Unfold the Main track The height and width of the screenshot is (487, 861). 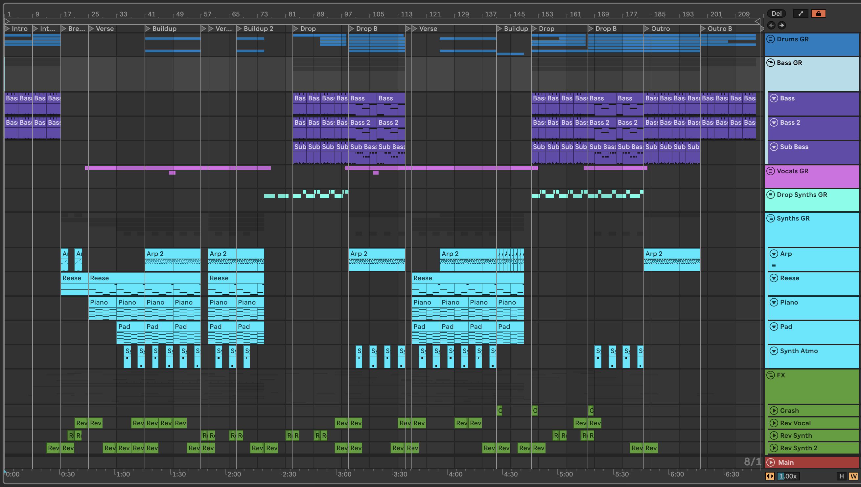click(771, 463)
